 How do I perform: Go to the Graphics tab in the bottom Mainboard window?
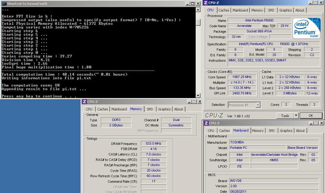286,131
